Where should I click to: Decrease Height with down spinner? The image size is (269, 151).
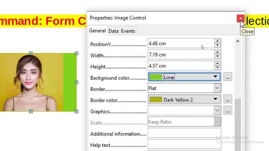[217, 68]
